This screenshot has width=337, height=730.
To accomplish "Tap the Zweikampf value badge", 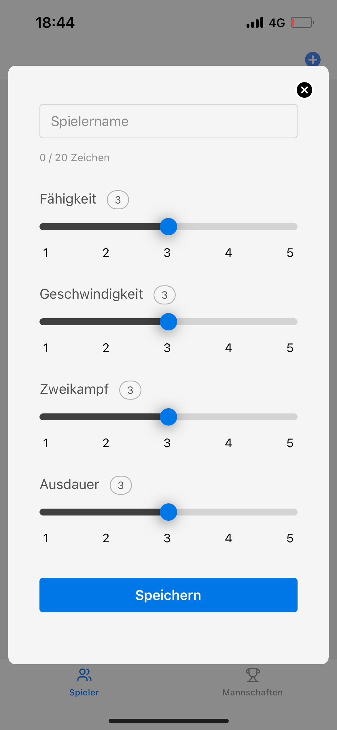I will (130, 390).
